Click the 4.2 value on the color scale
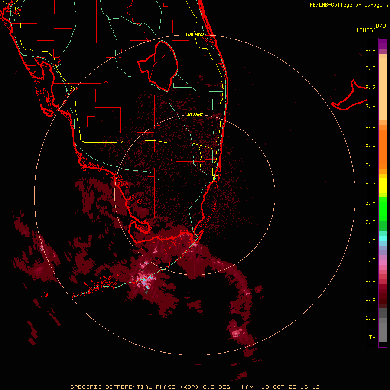This screenshot has width=390, height=390. pyautogui.click(x=370, y=184)
